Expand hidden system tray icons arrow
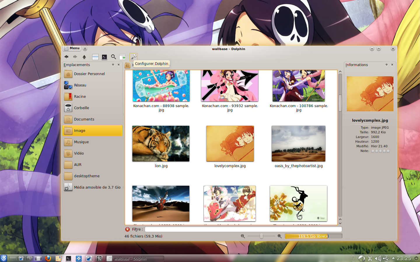This screenshot has height=262, width=420. (393, 258)
